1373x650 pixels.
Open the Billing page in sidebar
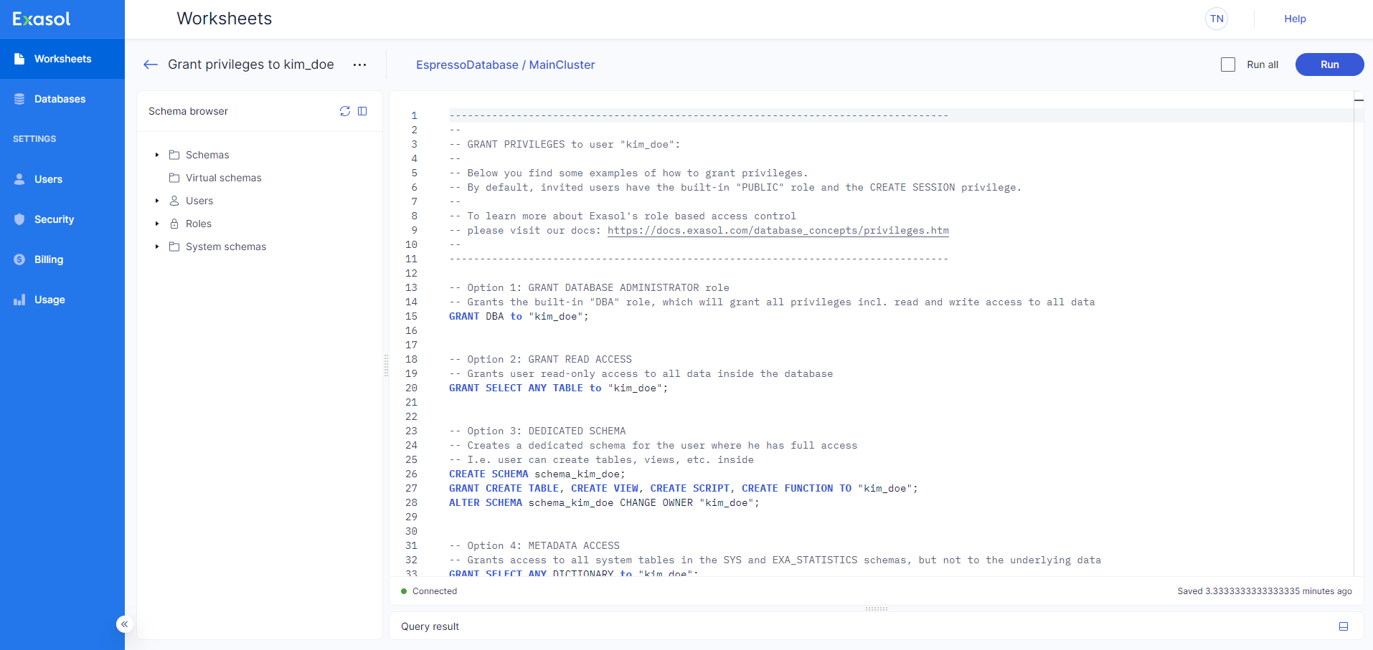49,259
